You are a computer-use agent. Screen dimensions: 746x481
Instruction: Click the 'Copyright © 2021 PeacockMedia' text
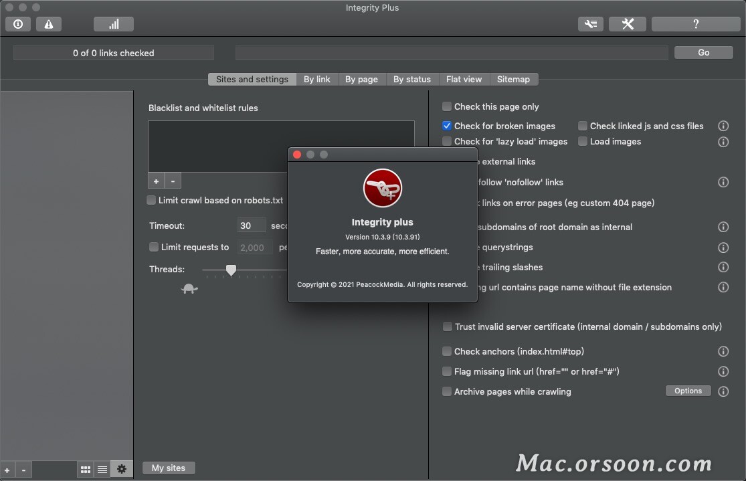383,284
